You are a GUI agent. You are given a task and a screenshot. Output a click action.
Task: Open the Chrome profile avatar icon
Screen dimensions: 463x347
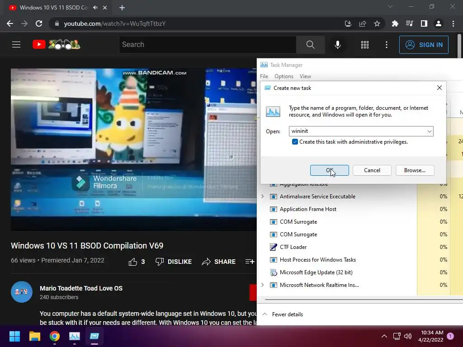[439, 23]
